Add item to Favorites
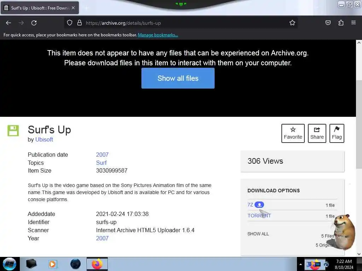 click(293, 133)
